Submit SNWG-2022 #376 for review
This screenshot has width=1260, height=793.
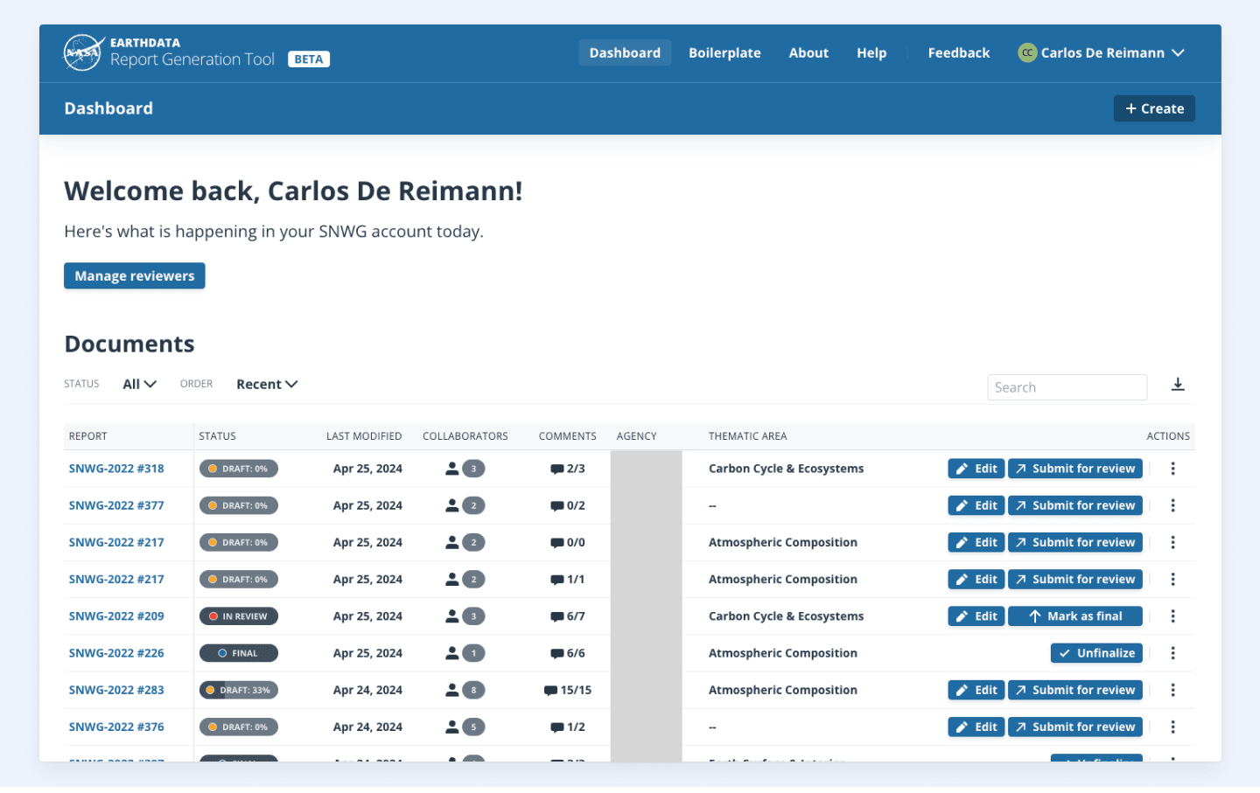[x=1074, y=727]
